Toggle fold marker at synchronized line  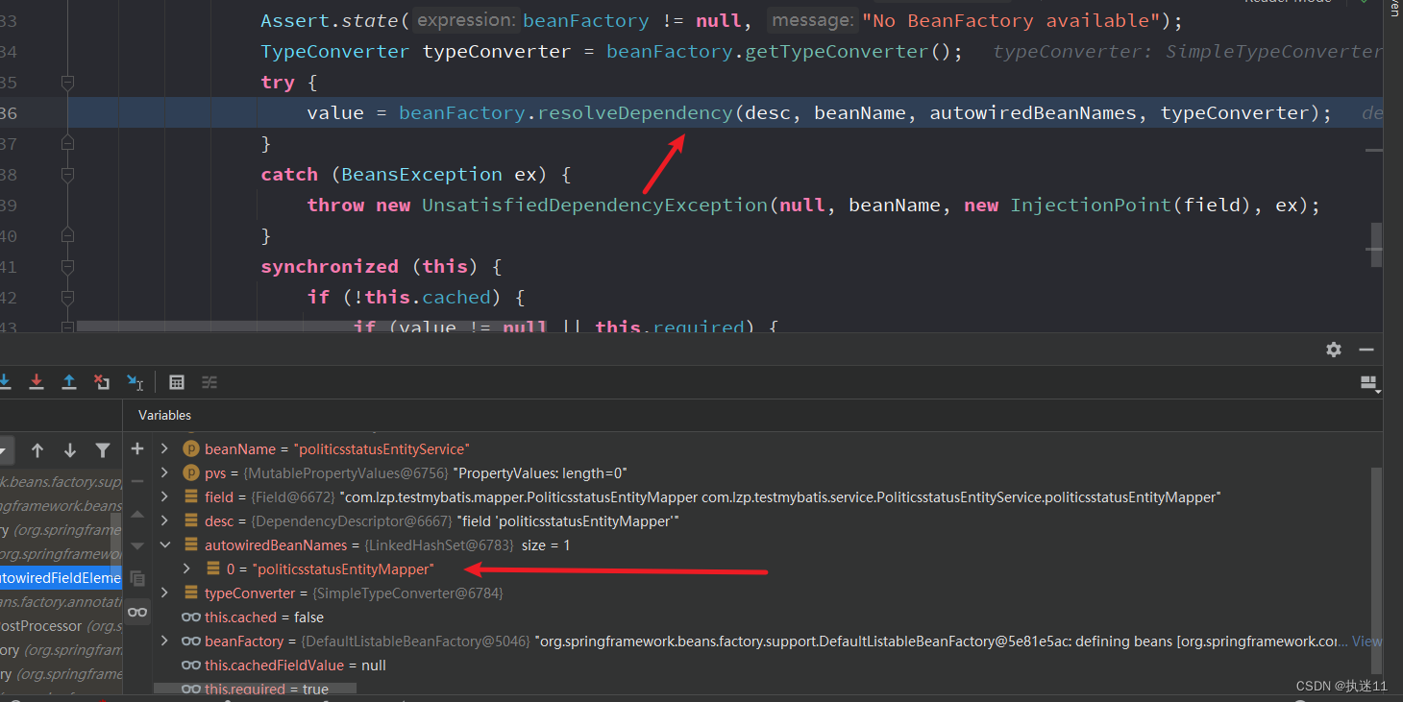pyautogui.click(x=67, y=268)
